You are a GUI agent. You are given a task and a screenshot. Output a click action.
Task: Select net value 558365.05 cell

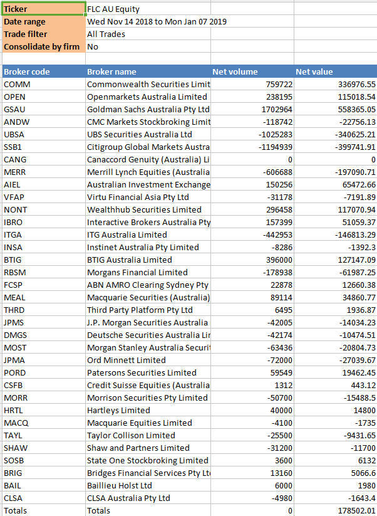(x=336, y=109)
